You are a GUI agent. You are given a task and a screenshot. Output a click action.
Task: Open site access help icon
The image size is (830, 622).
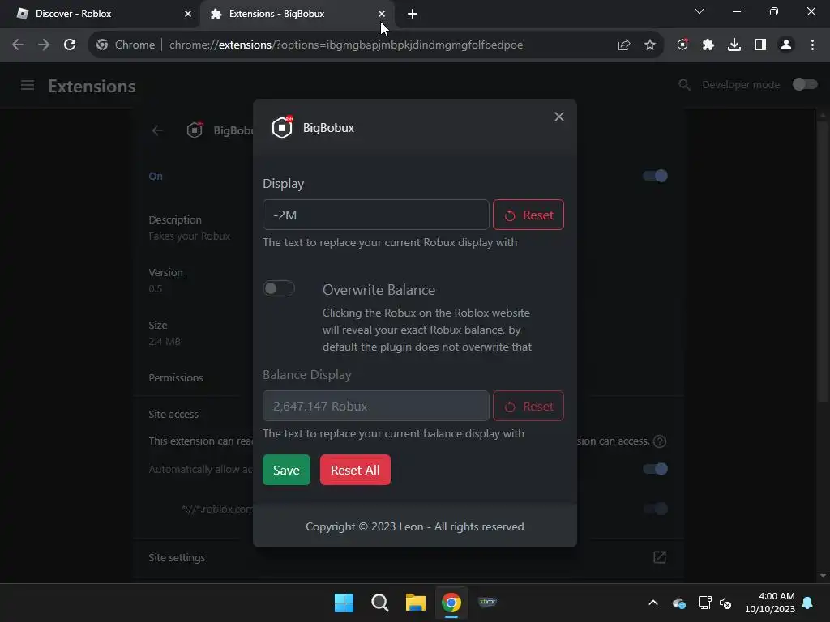660,441
